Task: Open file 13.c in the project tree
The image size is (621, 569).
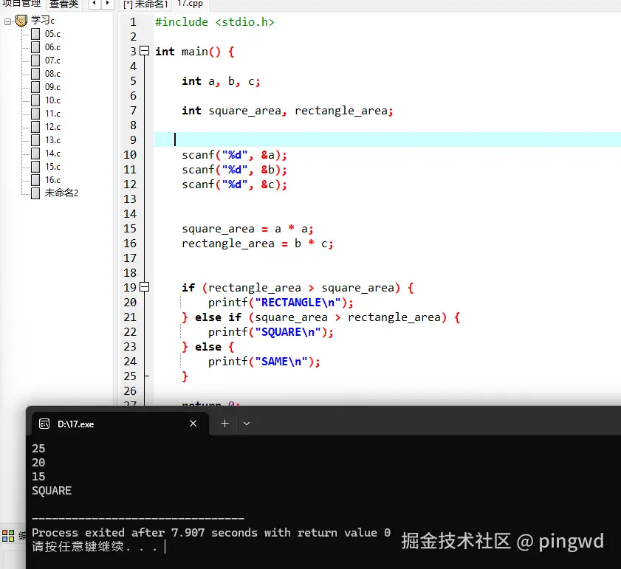Action: (x=52, y=140)
